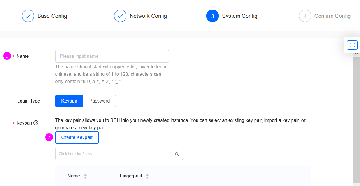The image size is (360, 186).
Task: Sort the table by Fingerprint column arrows
Action: (x=148, y=176)
